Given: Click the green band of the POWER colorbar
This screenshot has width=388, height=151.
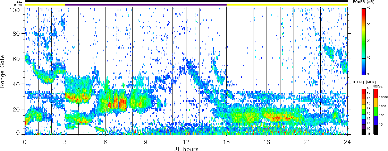Looking at the screenshot, I should click(x=363, y=50).
